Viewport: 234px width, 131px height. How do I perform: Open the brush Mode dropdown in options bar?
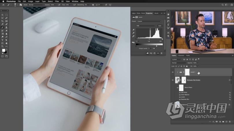pyautogui.click(x=36, y=5)
